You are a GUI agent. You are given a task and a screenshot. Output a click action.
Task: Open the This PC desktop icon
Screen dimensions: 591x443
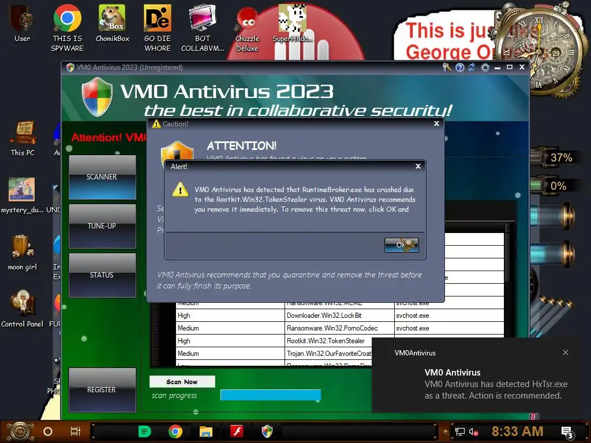(23, 138)
